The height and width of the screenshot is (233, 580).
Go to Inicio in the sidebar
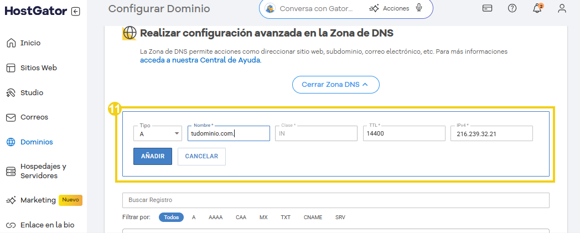click(x=30, y=43)
